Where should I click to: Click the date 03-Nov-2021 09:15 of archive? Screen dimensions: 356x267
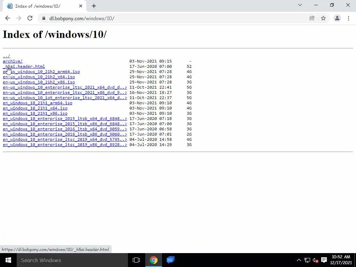click(151, 61)
